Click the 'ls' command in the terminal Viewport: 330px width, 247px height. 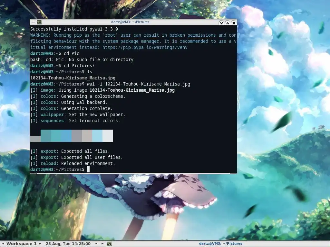point(90,72)
